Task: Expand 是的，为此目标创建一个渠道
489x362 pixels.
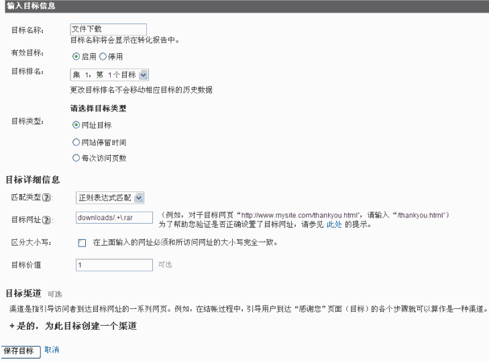Action: [73, 326]
